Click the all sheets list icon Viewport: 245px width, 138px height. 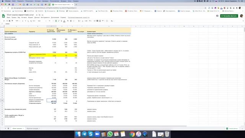(8, 128)
